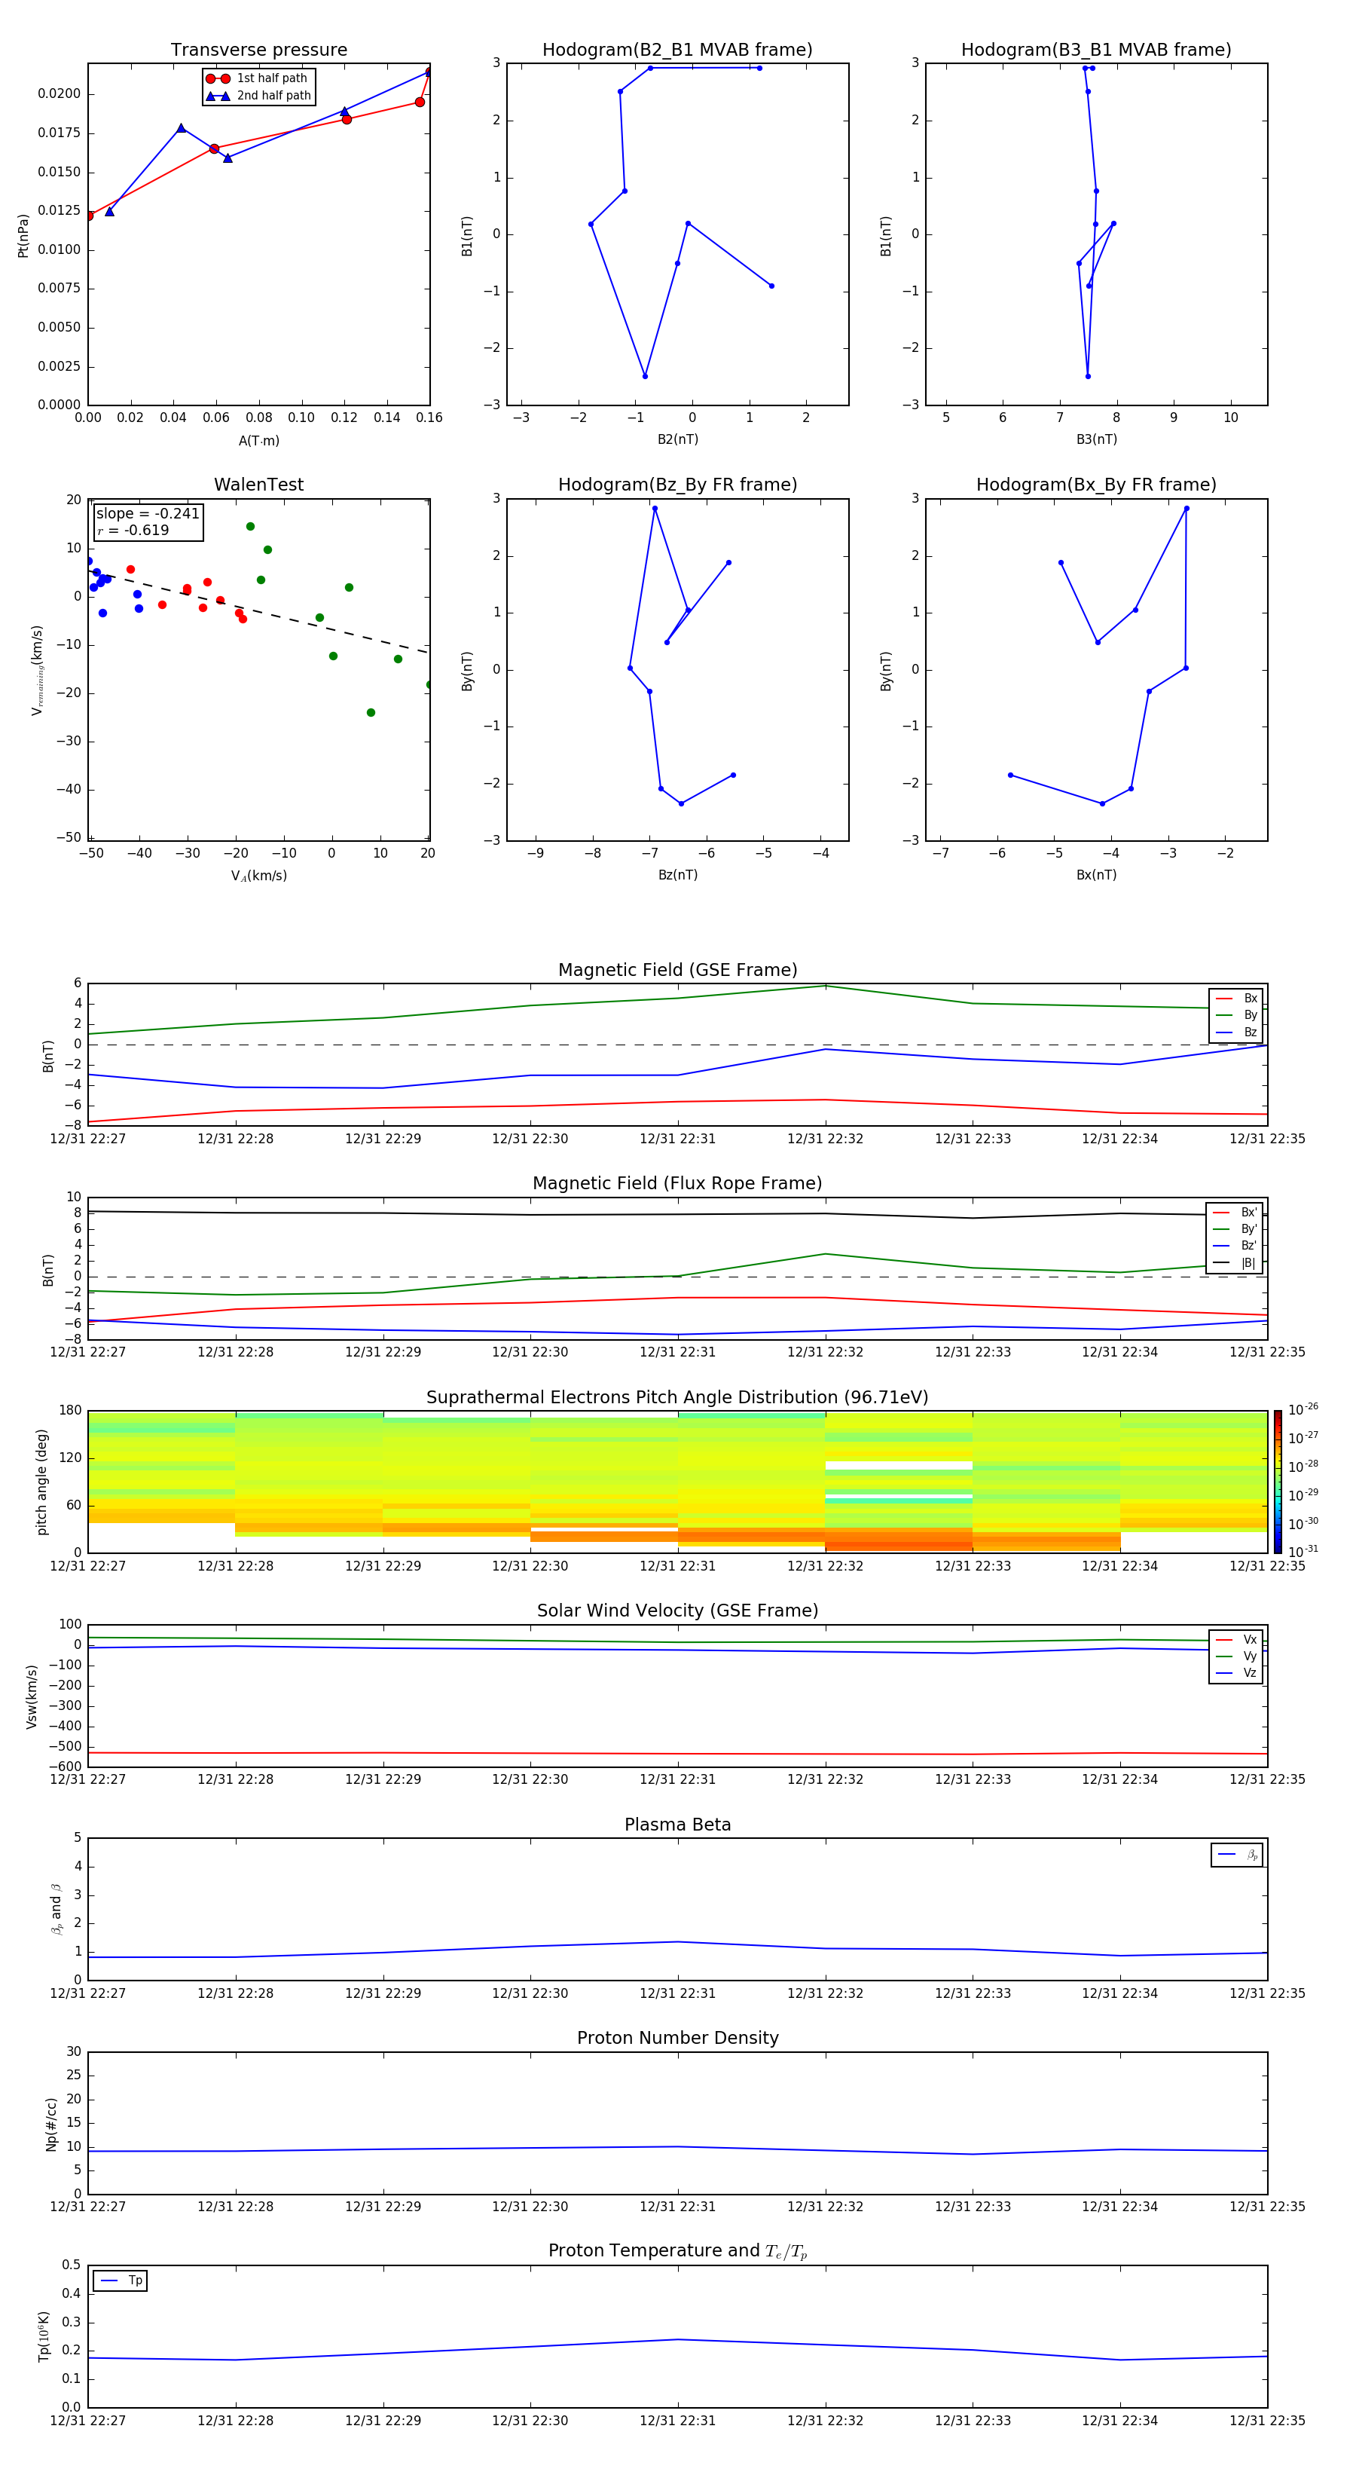Select the "Vx" velocity legend entry
The image size is (1356, 2487).
pos(1236,1639)
